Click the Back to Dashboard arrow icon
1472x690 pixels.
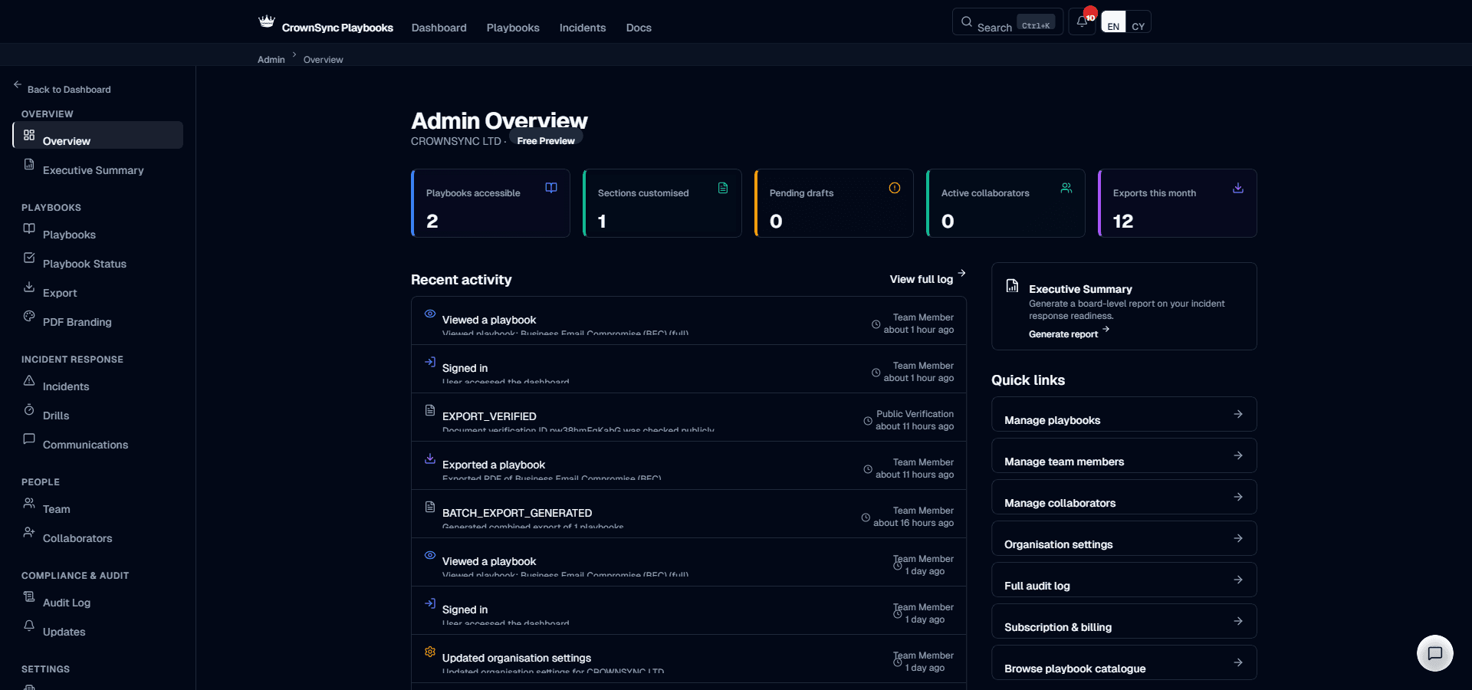point(18,84)
